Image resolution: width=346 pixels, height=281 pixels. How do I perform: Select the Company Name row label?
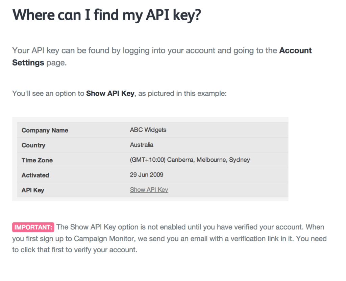pyautogui.click(x=45, y=131)
